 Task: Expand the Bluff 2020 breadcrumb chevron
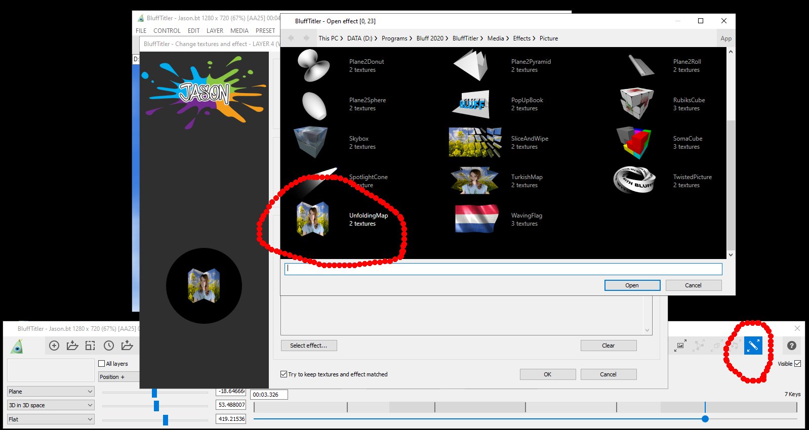coord(447,38)
